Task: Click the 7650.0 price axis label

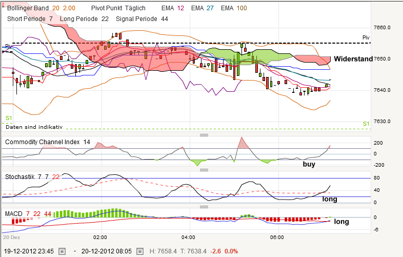Action: pyautogui.click(x=382, y=59)
